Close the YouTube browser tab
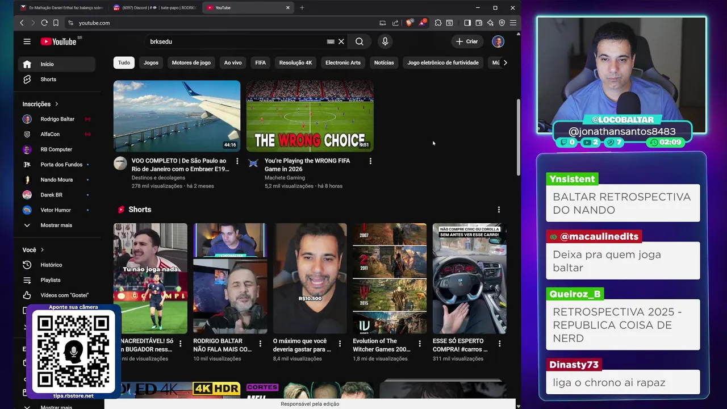Viewport: 727px width, 409px height. coord(287,7)
